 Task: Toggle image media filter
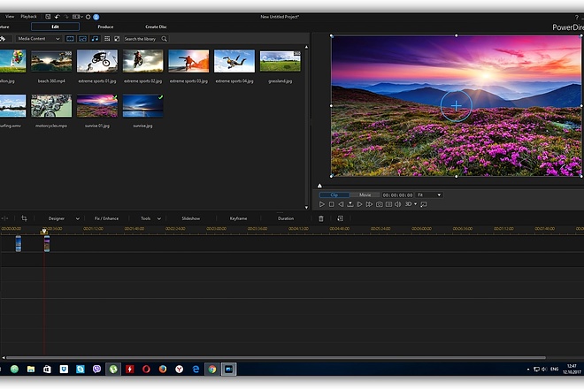tap(82, 39)
